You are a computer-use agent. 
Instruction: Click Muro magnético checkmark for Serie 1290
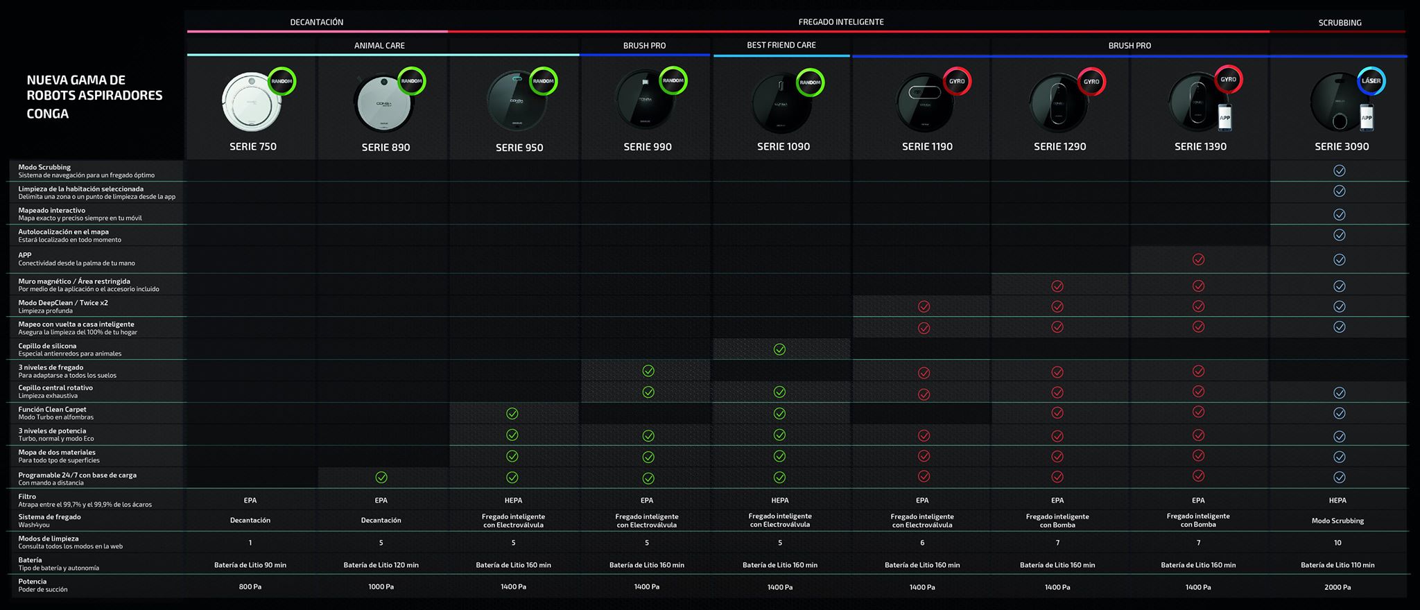pyautogui.click(x=1057, y=286)
